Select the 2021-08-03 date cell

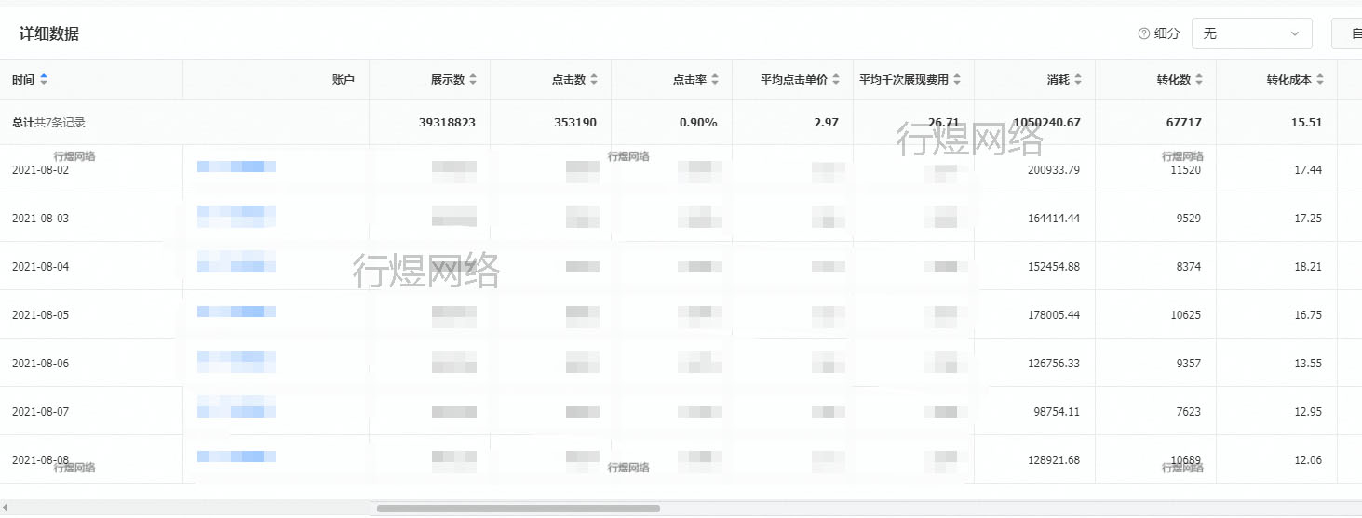pyautogui.click(x=40, y=219)
